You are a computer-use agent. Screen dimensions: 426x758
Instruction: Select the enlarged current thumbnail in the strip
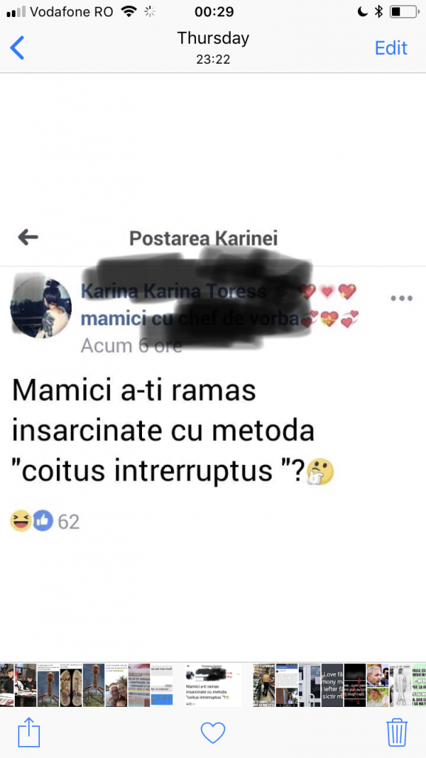click(x=214, y=685)
